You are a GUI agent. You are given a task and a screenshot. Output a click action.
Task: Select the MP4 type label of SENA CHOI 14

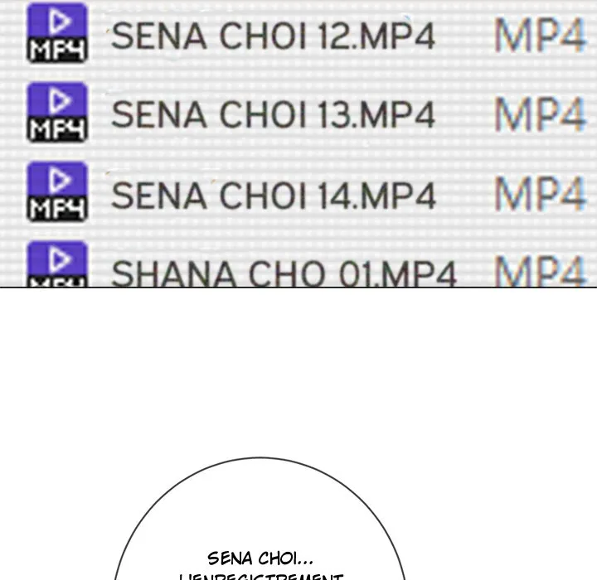pyautogui.click(x=539, y=196)
